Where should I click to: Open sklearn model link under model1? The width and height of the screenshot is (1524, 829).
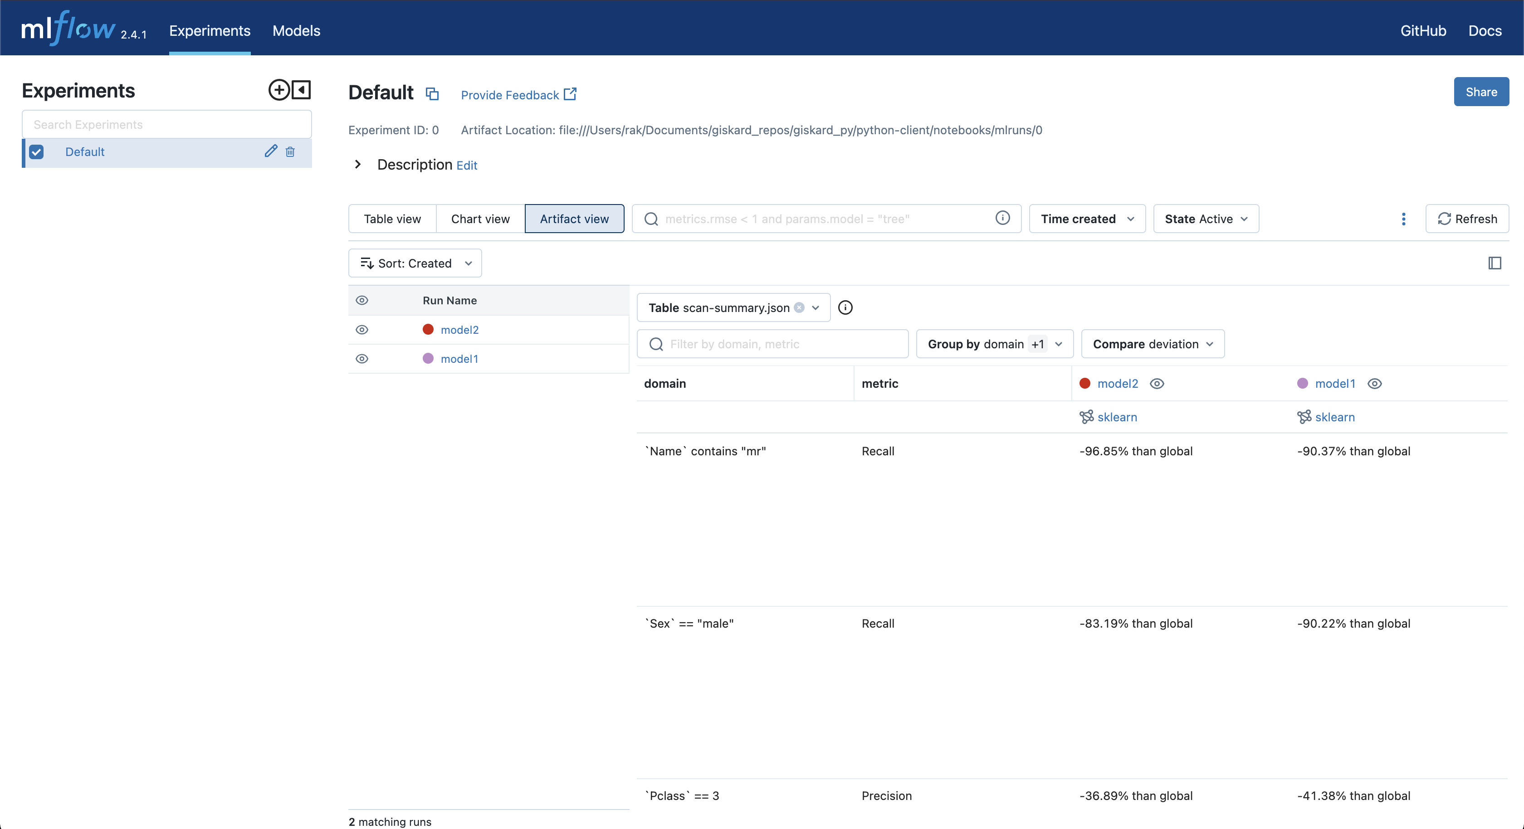(x=1335, y=417)
